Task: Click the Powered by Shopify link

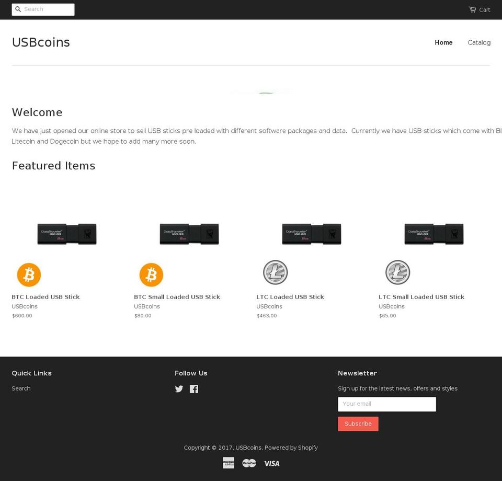Action: tap(291, 448)
